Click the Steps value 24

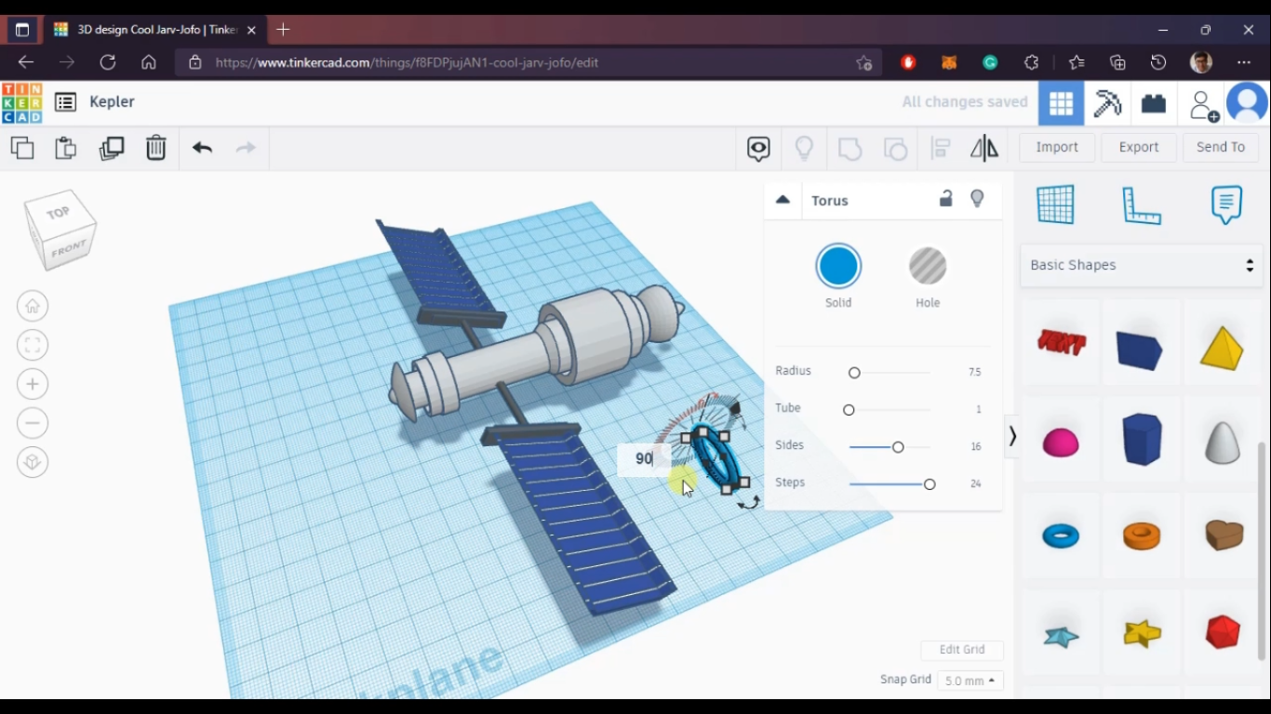pos(975,483)
